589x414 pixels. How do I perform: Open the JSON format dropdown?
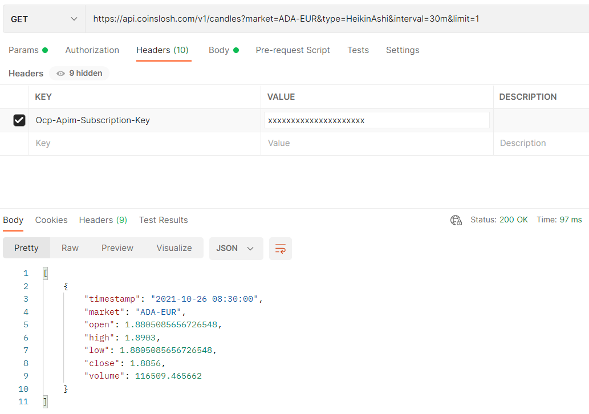tap(236, 248)
